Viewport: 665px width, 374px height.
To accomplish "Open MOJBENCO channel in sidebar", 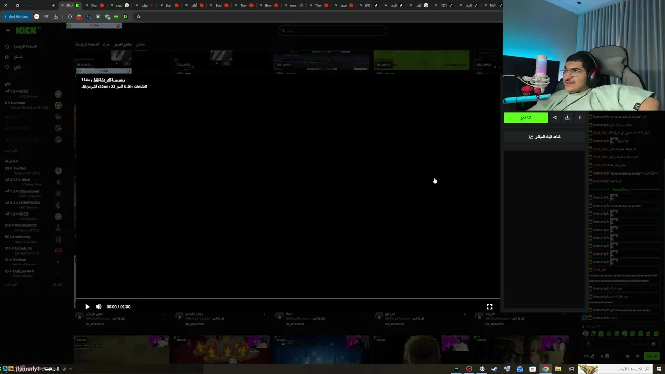I will (x=33, y=228).
